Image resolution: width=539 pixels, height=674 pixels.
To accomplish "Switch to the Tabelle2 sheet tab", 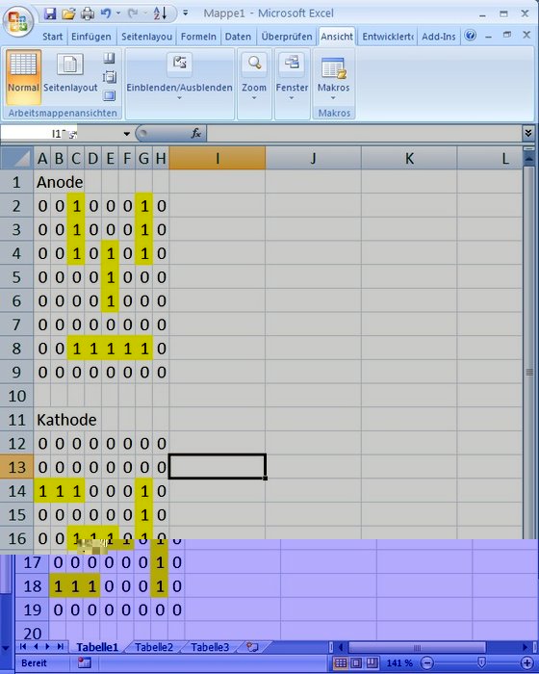I will (154, 647).
